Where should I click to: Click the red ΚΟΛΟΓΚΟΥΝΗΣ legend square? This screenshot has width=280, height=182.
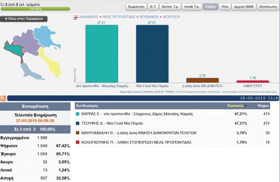[77, 142]
